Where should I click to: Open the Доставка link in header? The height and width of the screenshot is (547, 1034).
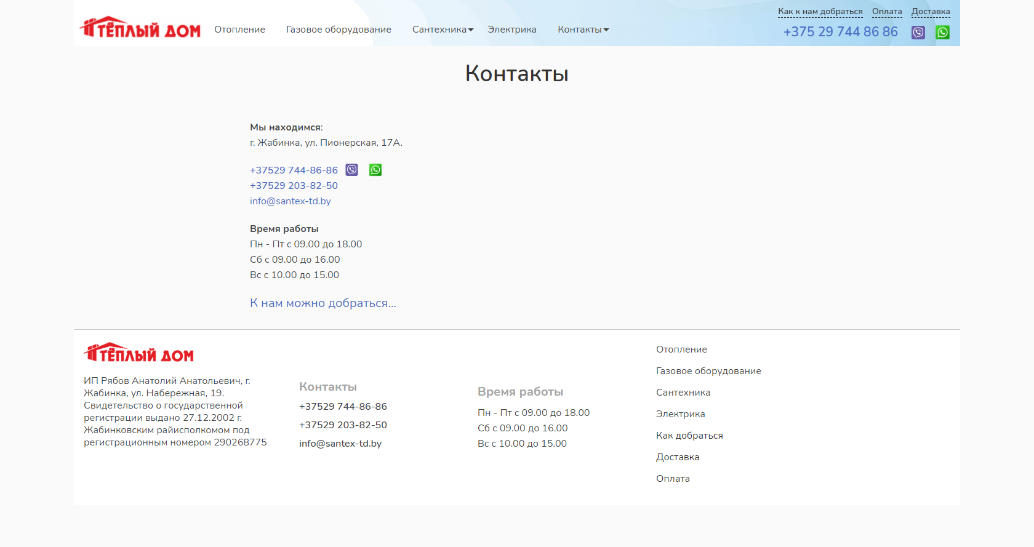click(931, 12)
